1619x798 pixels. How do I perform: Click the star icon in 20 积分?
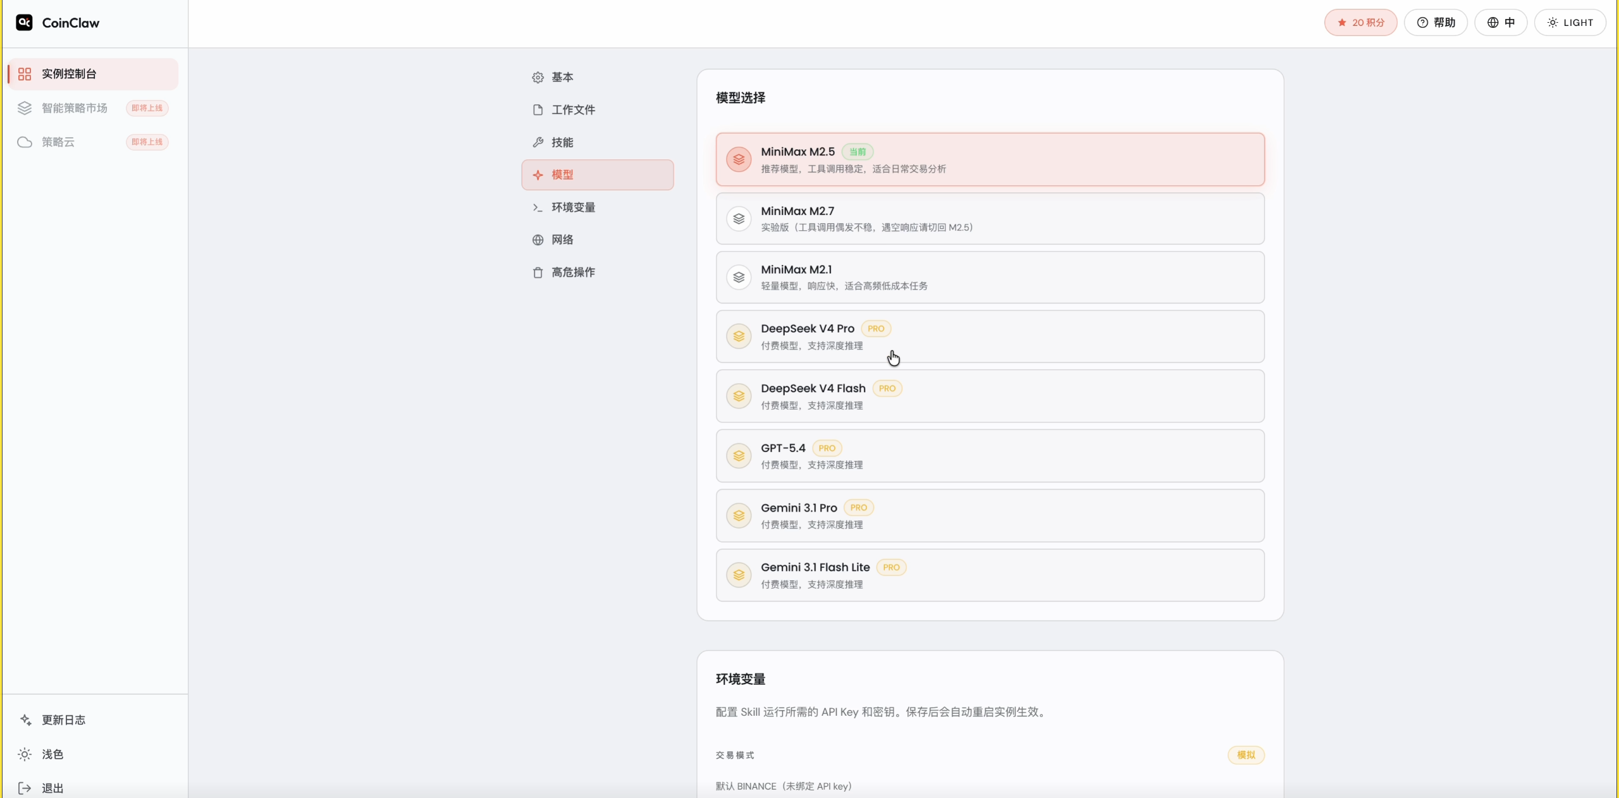tap(1342, 23)
